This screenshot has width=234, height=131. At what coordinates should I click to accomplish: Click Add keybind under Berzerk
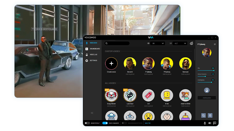point(130,74)
